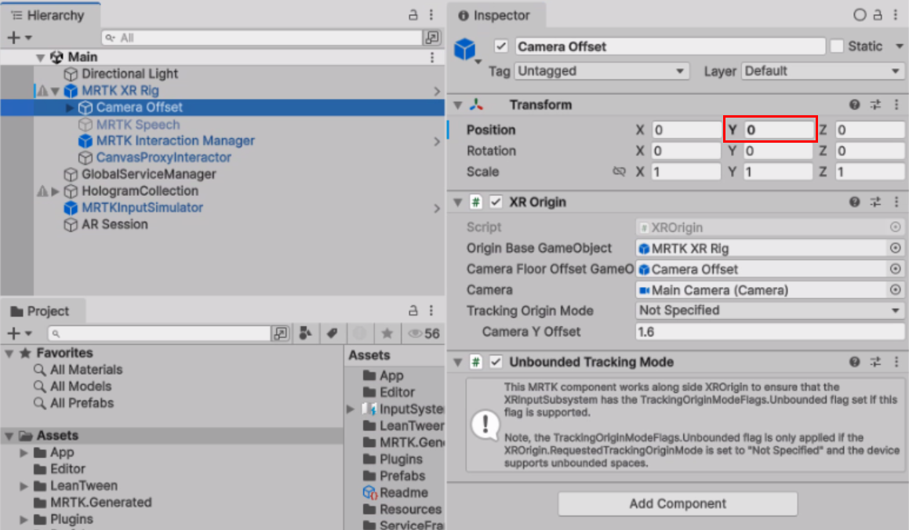
Task: Expand the HologramCollection tree item
Action: [55, 191]
